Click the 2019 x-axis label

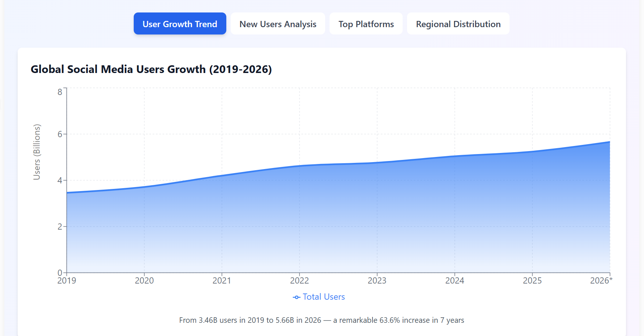coord(67,281)
